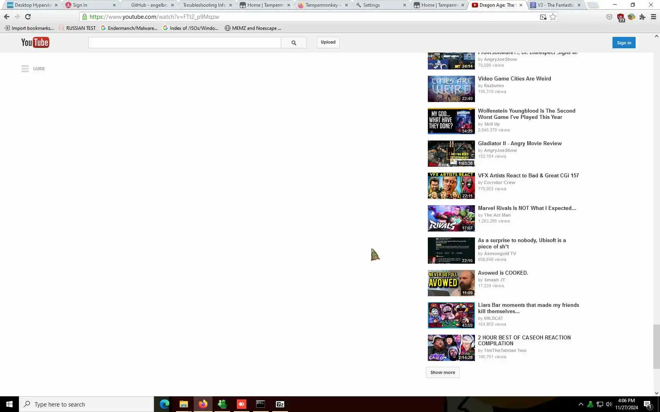Click the YouTube logo
This screenshot has height=412, width=660.
coord(35,42)
